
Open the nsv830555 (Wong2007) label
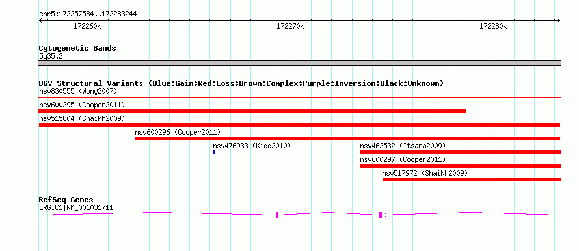(78, 91)
